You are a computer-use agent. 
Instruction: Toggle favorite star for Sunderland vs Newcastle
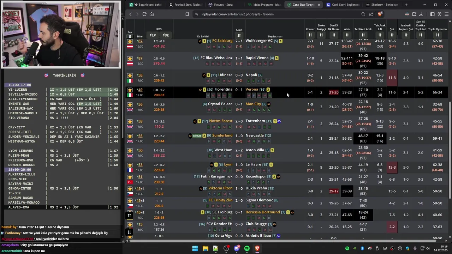pos(130,136)
